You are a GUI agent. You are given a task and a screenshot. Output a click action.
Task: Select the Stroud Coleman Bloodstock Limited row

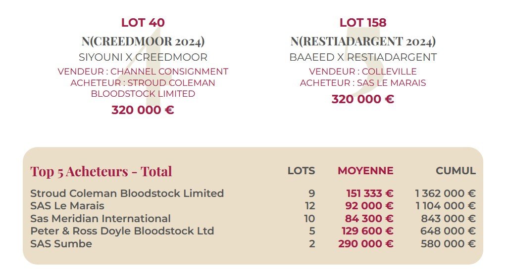coord(127,193)
